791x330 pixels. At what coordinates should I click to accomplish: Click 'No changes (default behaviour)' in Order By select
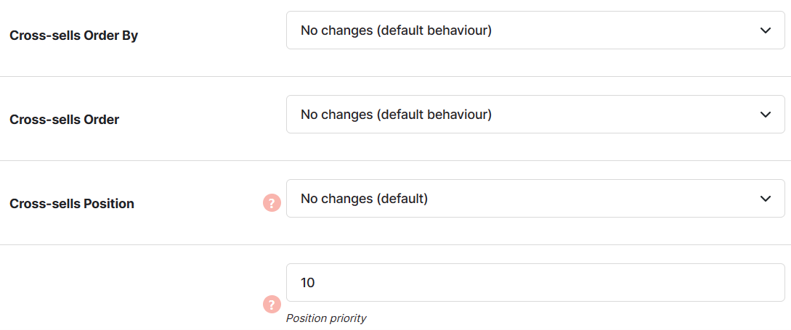[x=396, y=30]
